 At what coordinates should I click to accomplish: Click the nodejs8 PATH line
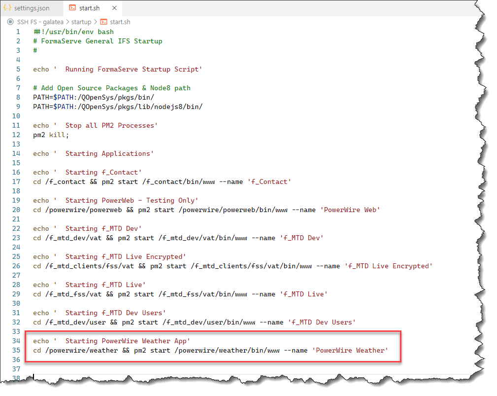tap(118, 107)
